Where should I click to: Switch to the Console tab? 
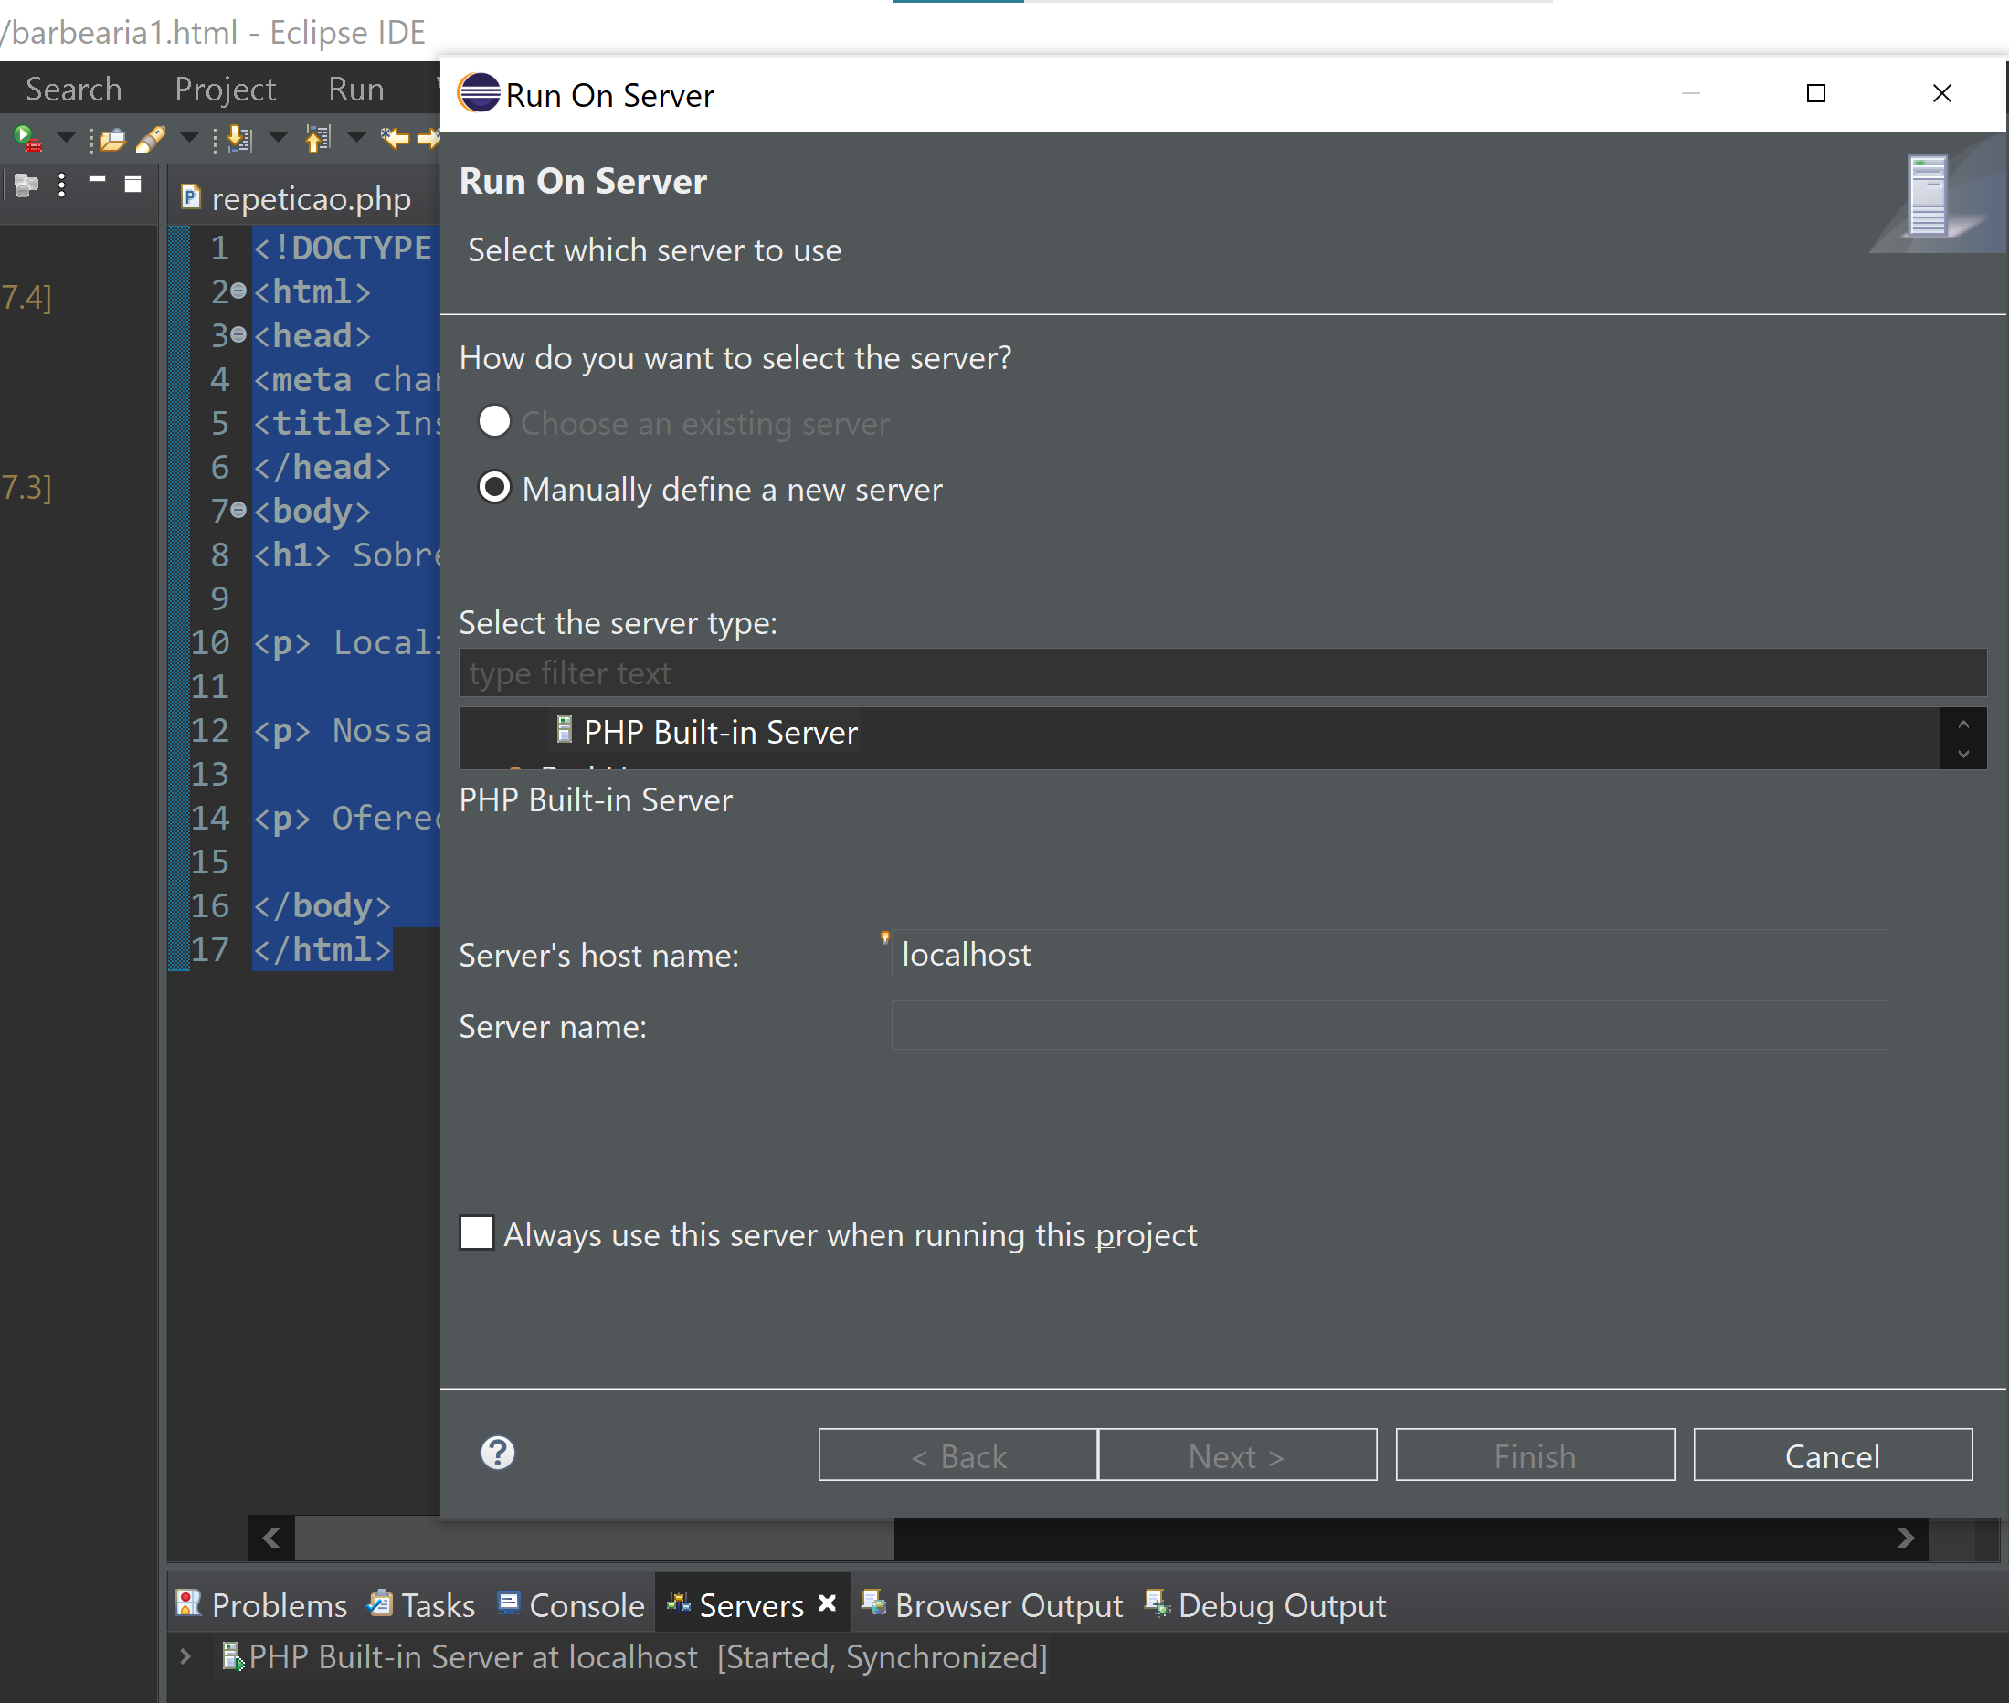click(572, 1604)
